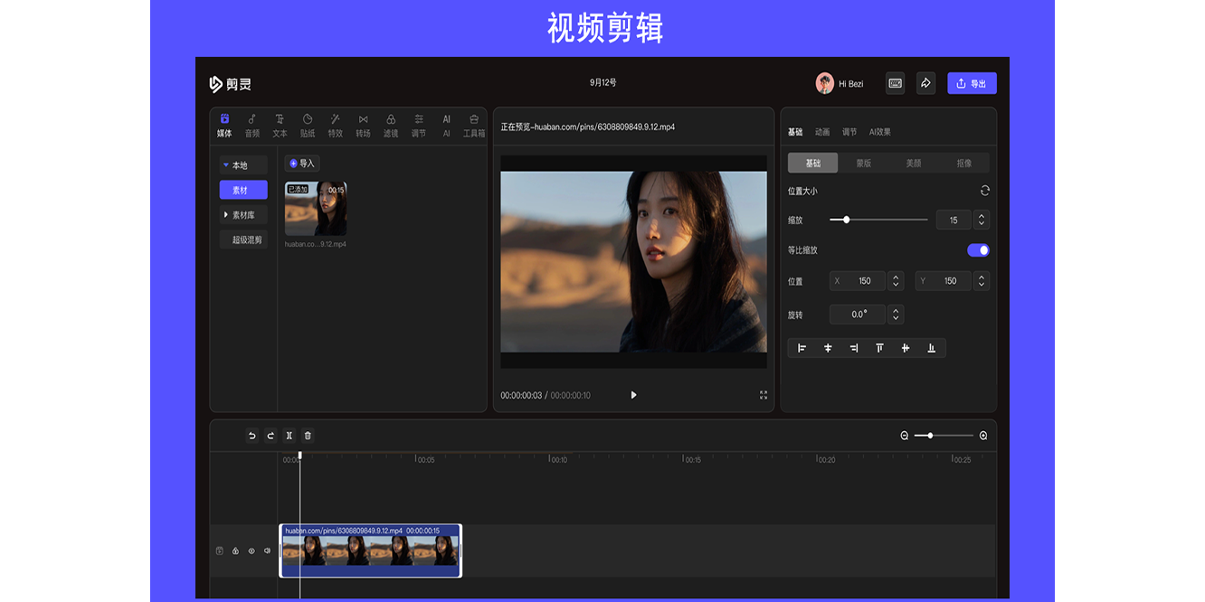Open the 旋转 rotation value stepper
The height and width of the screenshot is (602, 1205).
896,314
